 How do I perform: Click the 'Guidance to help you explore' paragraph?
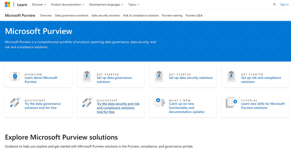(99, 146)
